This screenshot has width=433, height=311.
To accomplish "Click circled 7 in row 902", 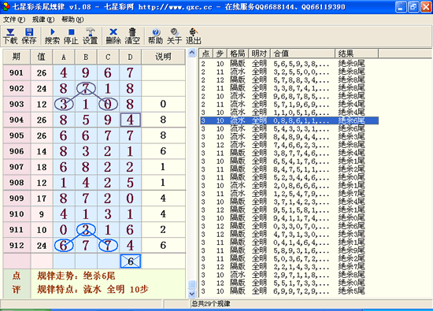I will (x=86, y=88).
